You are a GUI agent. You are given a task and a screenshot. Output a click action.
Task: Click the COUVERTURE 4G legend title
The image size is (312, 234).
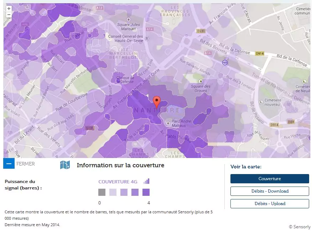click(x=118, y=182)
